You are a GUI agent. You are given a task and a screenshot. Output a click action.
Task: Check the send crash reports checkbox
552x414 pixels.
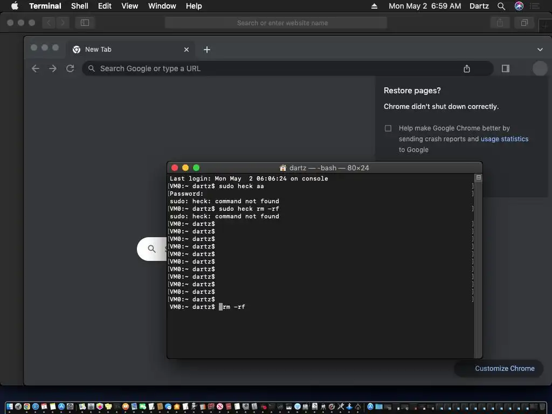click(388, 128)
